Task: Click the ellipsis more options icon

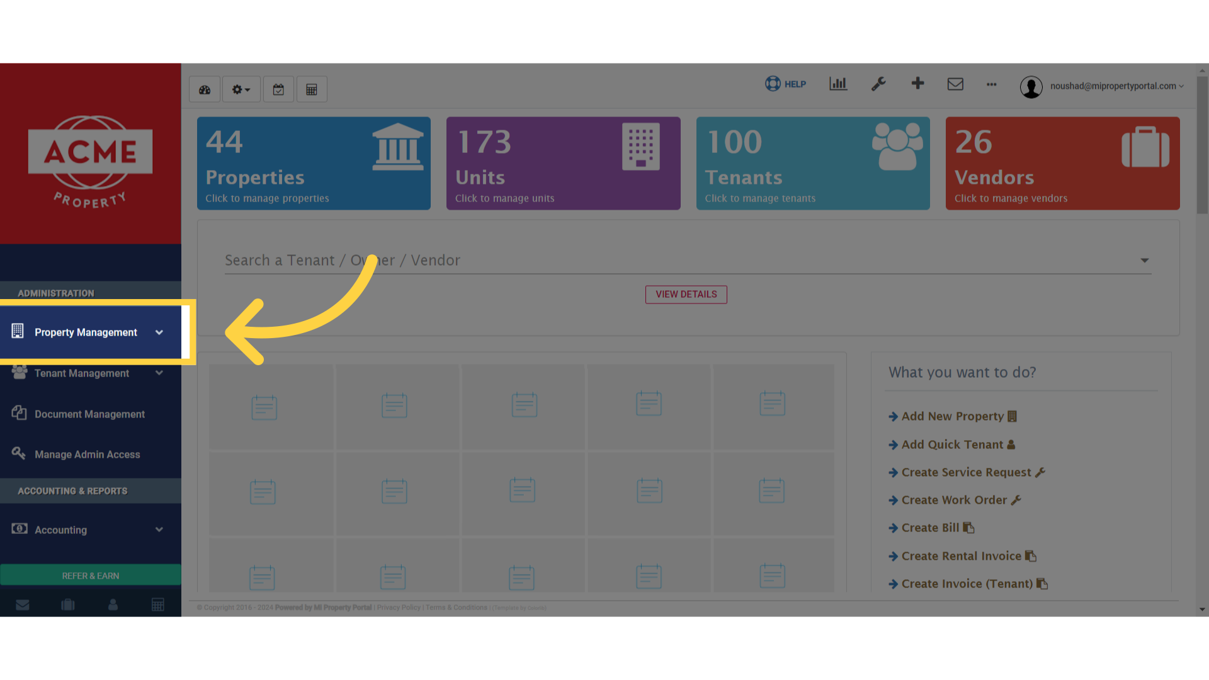Action: 991,85
